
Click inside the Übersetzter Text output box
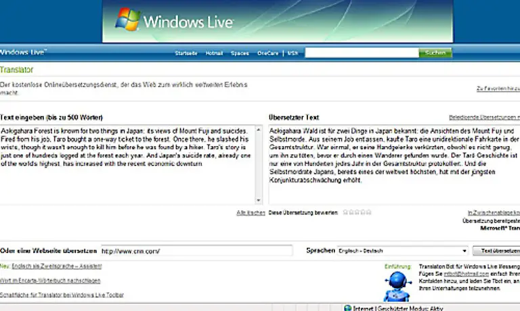point(394,164)
